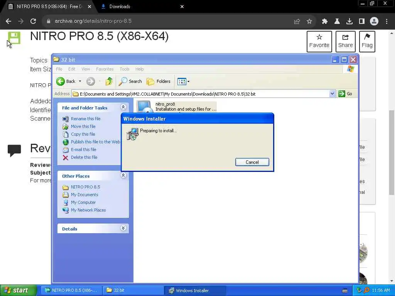Image resolution: width=395 pixels, height=296 pixels.
Task: Collapse the Other Places panel
Action: [x=123, y=175]
